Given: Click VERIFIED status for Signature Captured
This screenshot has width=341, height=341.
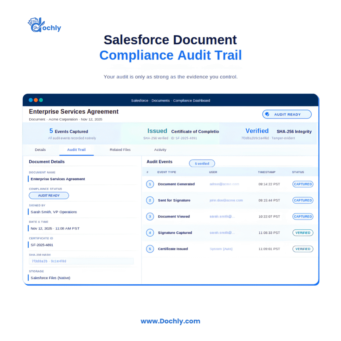Looking at the screenshot, I should click(303, 233).
